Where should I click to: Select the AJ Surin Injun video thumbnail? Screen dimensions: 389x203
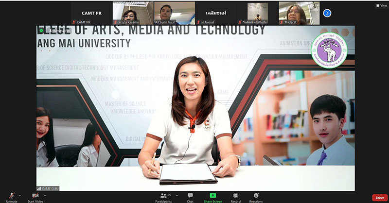point(175,13)
